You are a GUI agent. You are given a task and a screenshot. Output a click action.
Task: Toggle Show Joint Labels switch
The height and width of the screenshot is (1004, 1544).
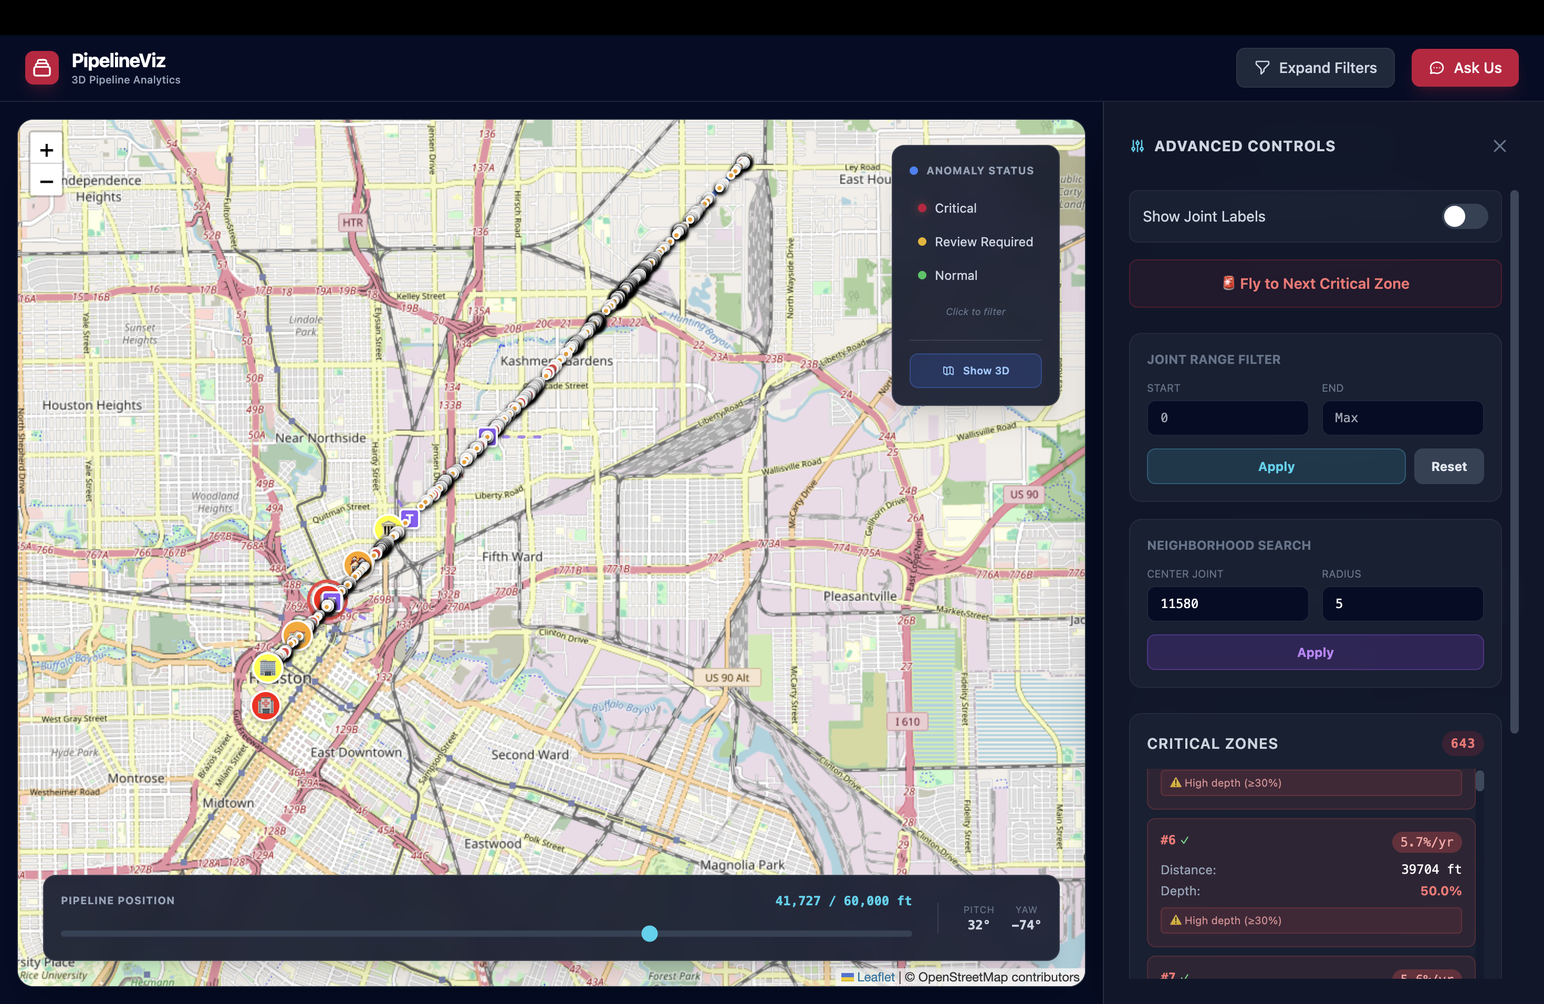pos(1464,217)
